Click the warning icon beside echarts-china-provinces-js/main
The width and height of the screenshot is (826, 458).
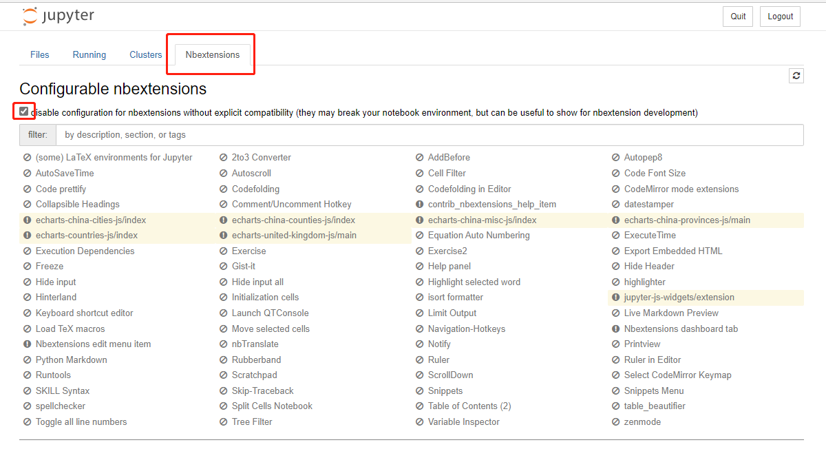coord(616,220)
